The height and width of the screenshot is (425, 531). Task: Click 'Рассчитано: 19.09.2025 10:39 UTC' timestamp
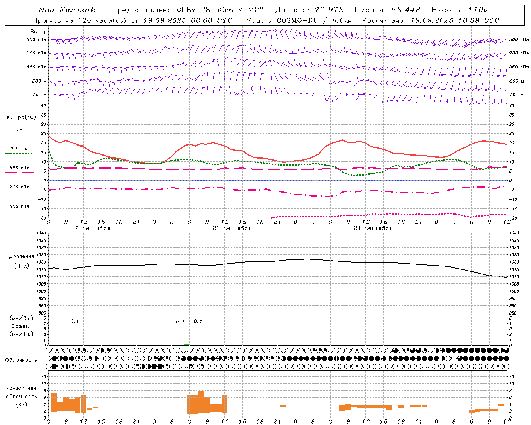point(431,20)
